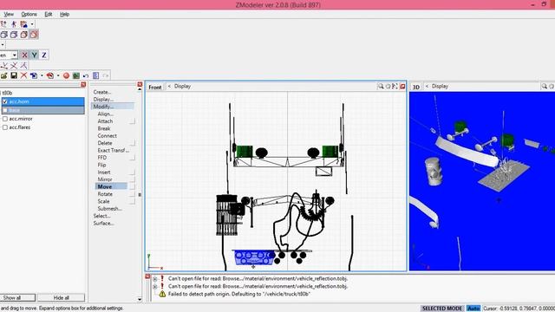The height and width of the screenshot is (312, 555).
Task: Toggle the base object checkbox
Action: (5, 110)
